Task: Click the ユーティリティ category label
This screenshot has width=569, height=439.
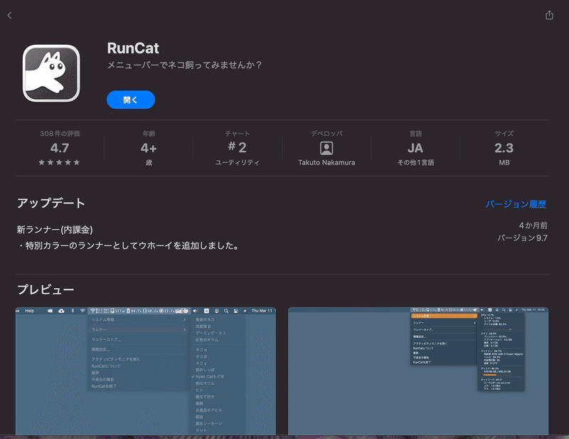Action: click(238, 163)
